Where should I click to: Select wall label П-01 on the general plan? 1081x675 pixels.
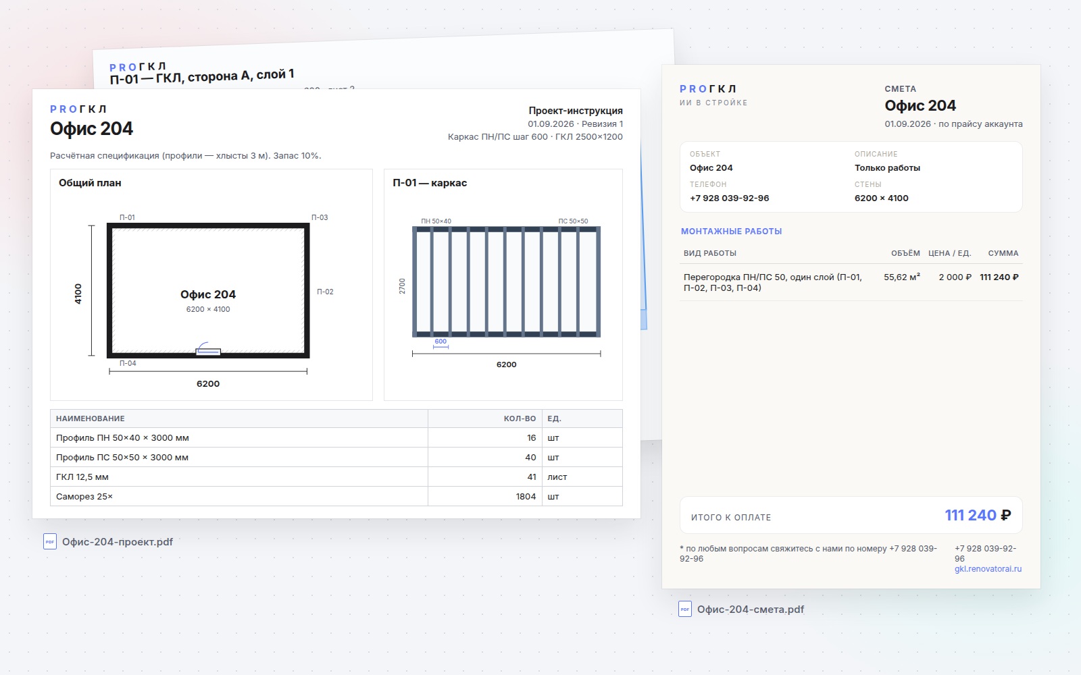click(127, 217)
